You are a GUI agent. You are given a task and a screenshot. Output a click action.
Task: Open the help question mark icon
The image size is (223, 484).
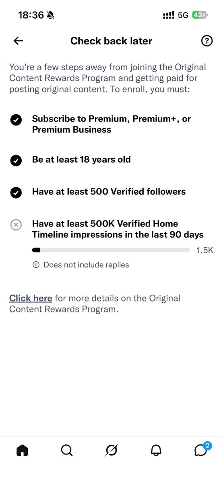[207, 41]
